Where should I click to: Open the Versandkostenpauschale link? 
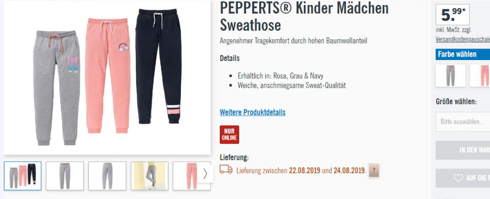click(x=463, y=40)
